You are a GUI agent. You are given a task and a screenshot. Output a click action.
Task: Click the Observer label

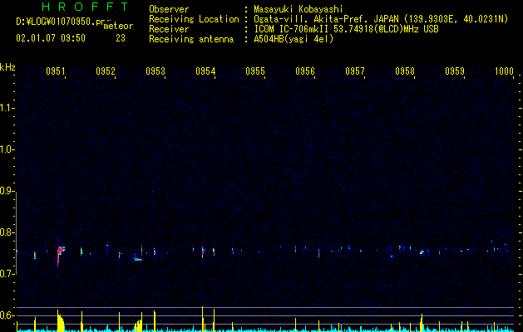coord(169,9)
